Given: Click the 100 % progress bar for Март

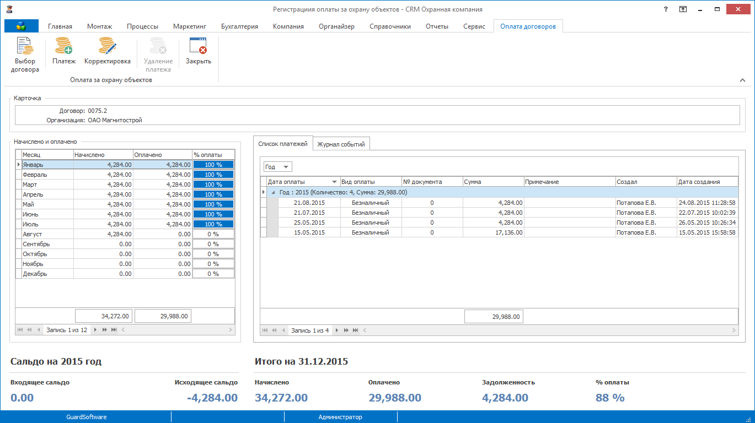Looking at the screenshot, I should [213, 185].
